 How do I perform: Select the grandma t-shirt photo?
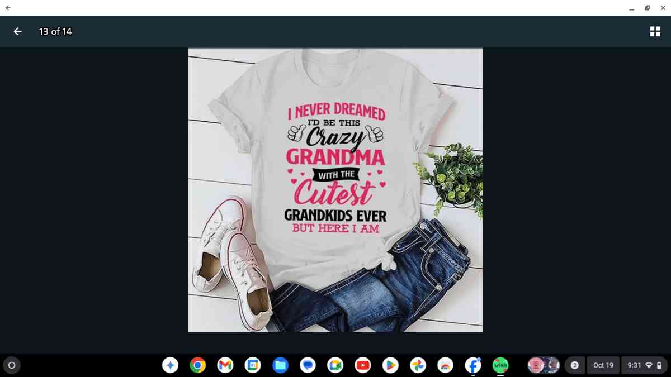[335, 190]
